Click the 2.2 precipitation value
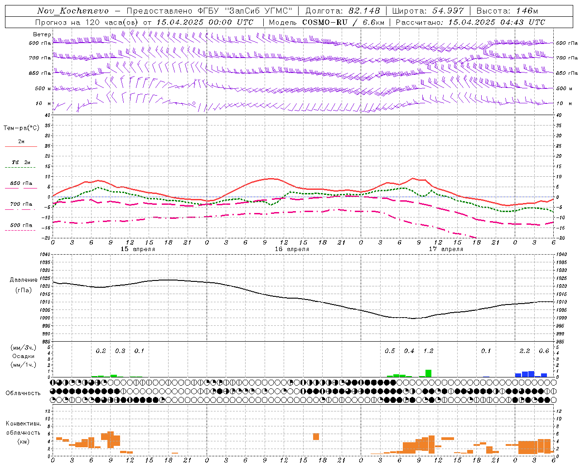The image size is (580, 464). click(x=525, y=351)
